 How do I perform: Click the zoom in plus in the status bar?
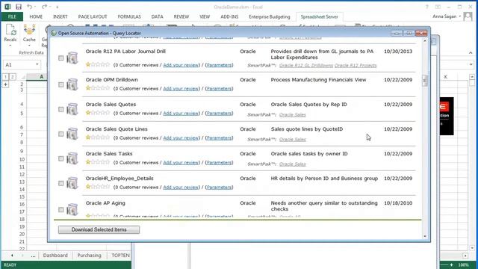point(451,265)
